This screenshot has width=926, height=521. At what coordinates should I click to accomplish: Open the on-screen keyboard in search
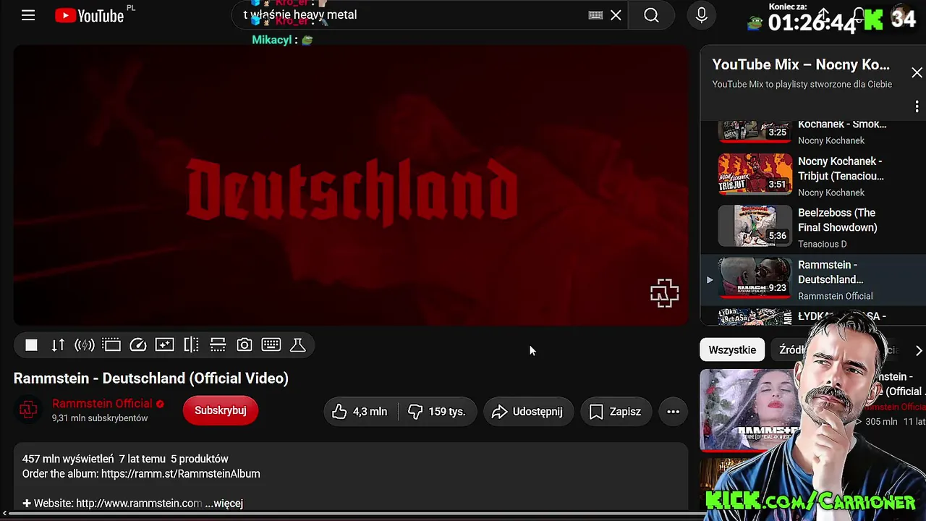[595, 15]
